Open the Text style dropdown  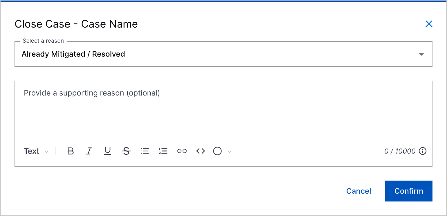point(36,151)
